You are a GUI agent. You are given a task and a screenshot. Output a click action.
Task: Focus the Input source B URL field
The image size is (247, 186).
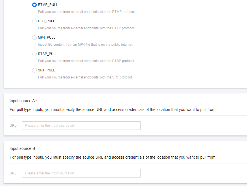click(81, 173)
